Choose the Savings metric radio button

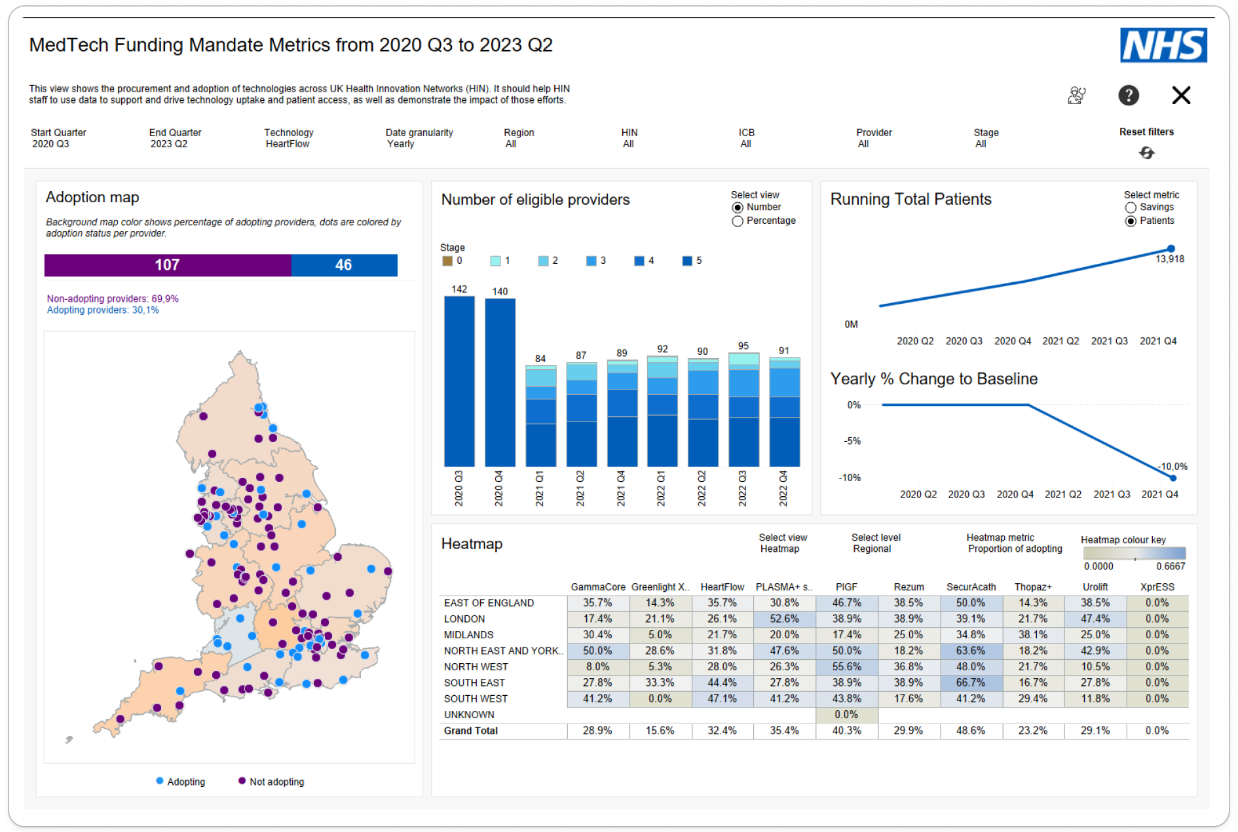tap(1131, 208)
